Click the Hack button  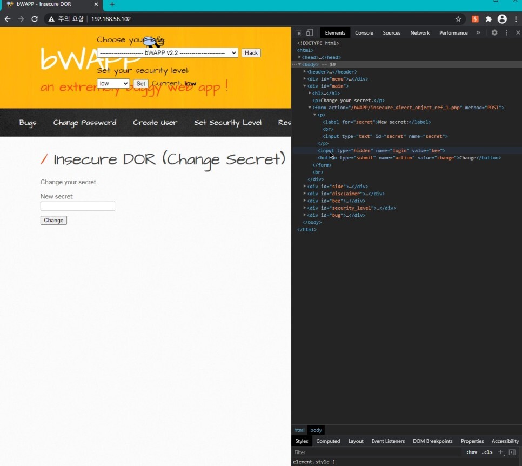point(251,52)
